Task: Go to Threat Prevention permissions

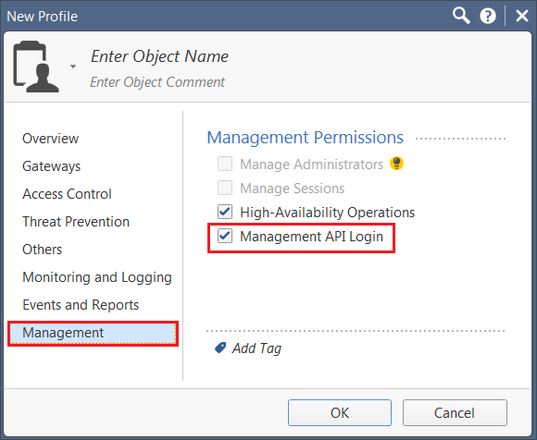Action: pyautogui.click(x=76, y=222)
